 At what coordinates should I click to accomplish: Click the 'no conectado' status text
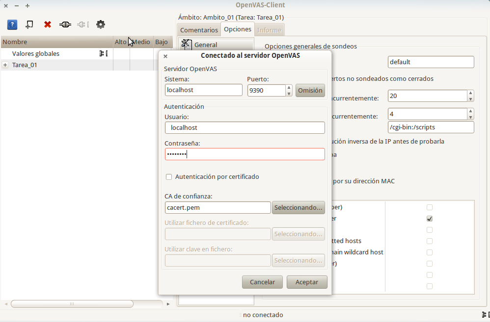(x=263, y=315)
